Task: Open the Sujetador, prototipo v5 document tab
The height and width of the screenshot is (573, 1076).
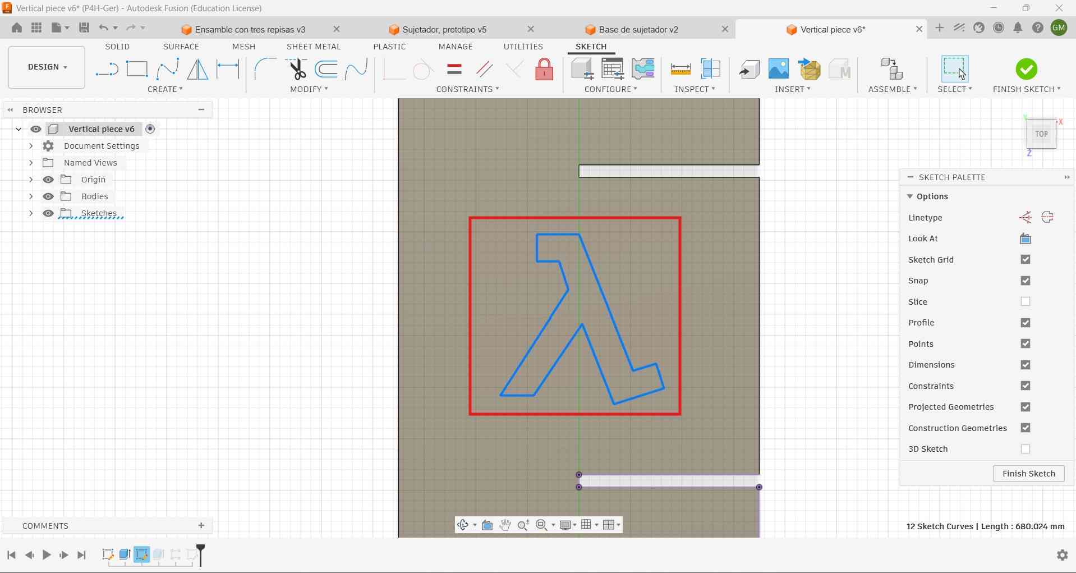Action: (x=444, y=29)
